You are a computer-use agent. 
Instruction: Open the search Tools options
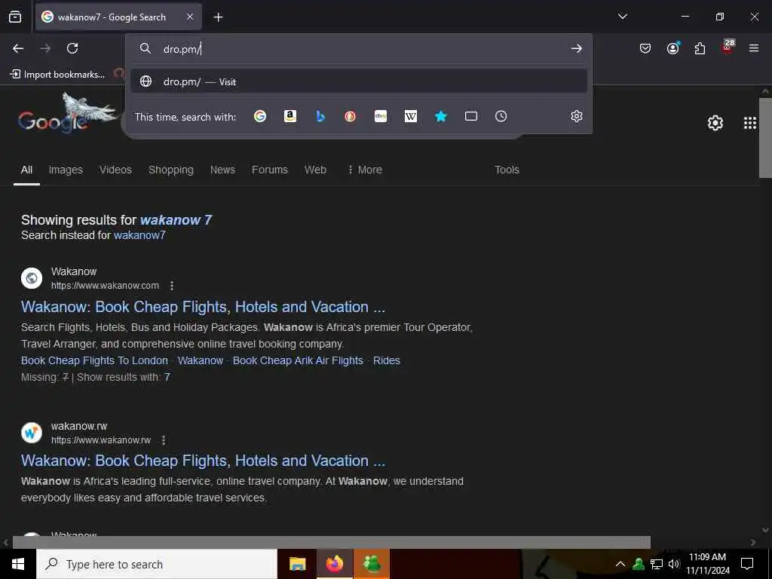click(x=507, y=170)
